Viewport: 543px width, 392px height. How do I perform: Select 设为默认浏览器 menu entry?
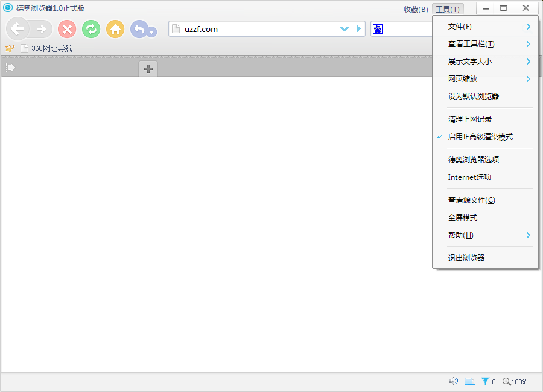485,96
